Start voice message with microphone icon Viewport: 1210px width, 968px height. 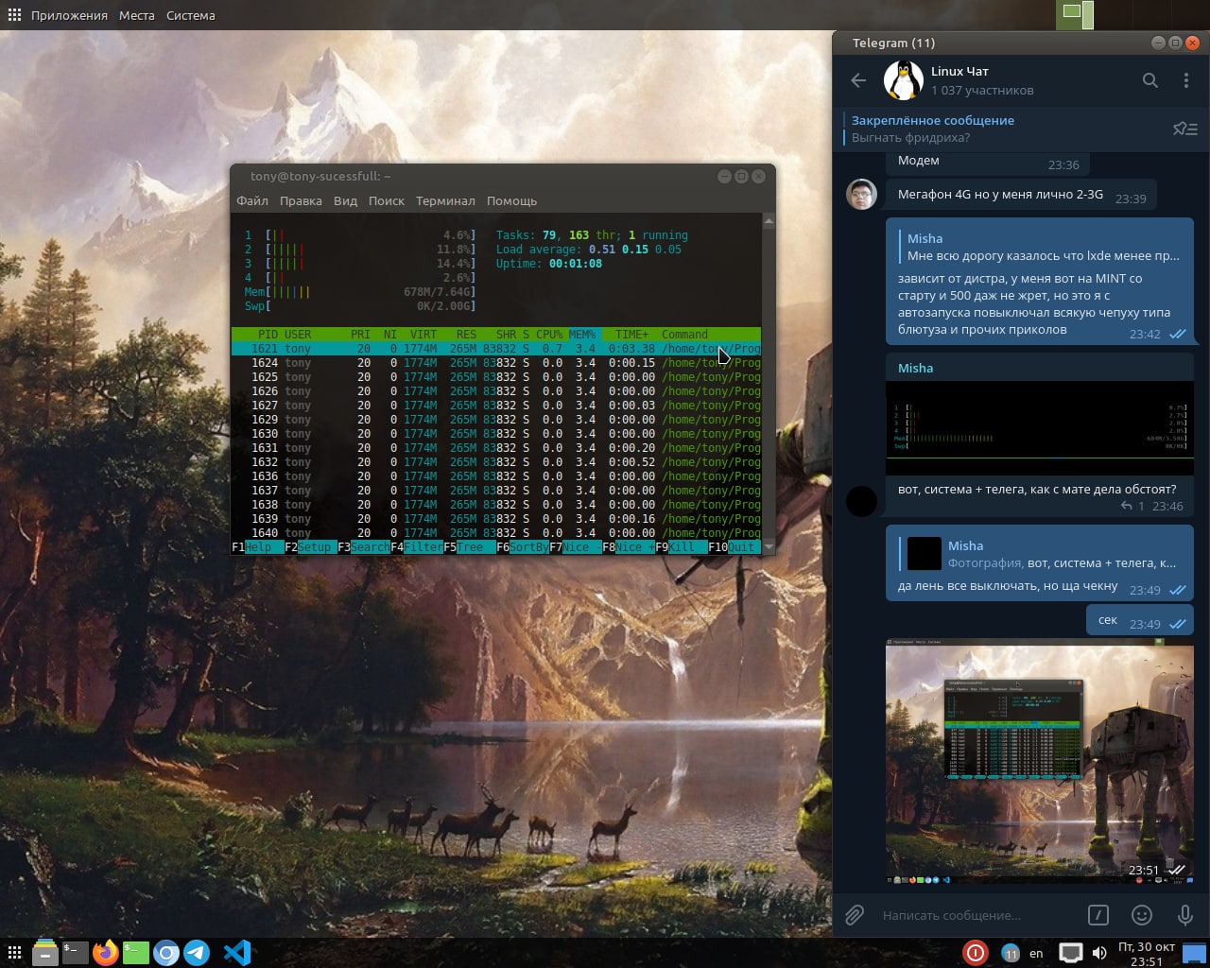[x=1184, y=914]
